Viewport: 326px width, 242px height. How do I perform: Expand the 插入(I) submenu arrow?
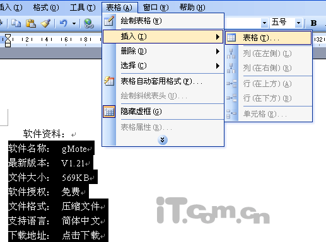[x=218, y=37]
